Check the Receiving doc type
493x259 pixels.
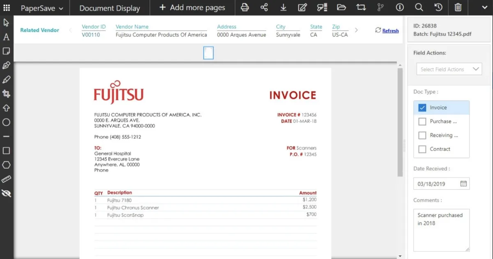point(422,135)
